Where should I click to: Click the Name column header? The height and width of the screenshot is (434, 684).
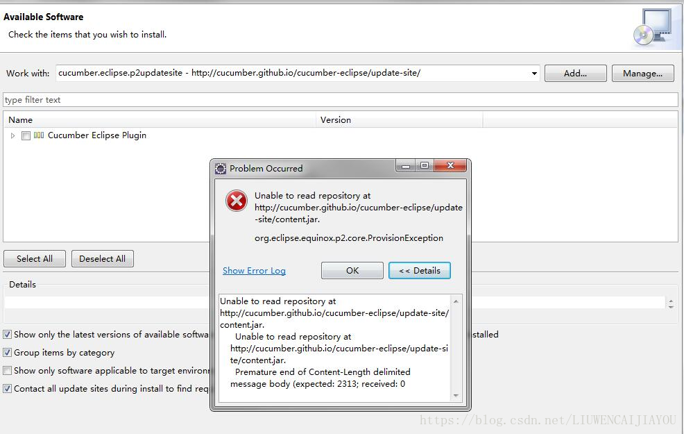[160, 119]
